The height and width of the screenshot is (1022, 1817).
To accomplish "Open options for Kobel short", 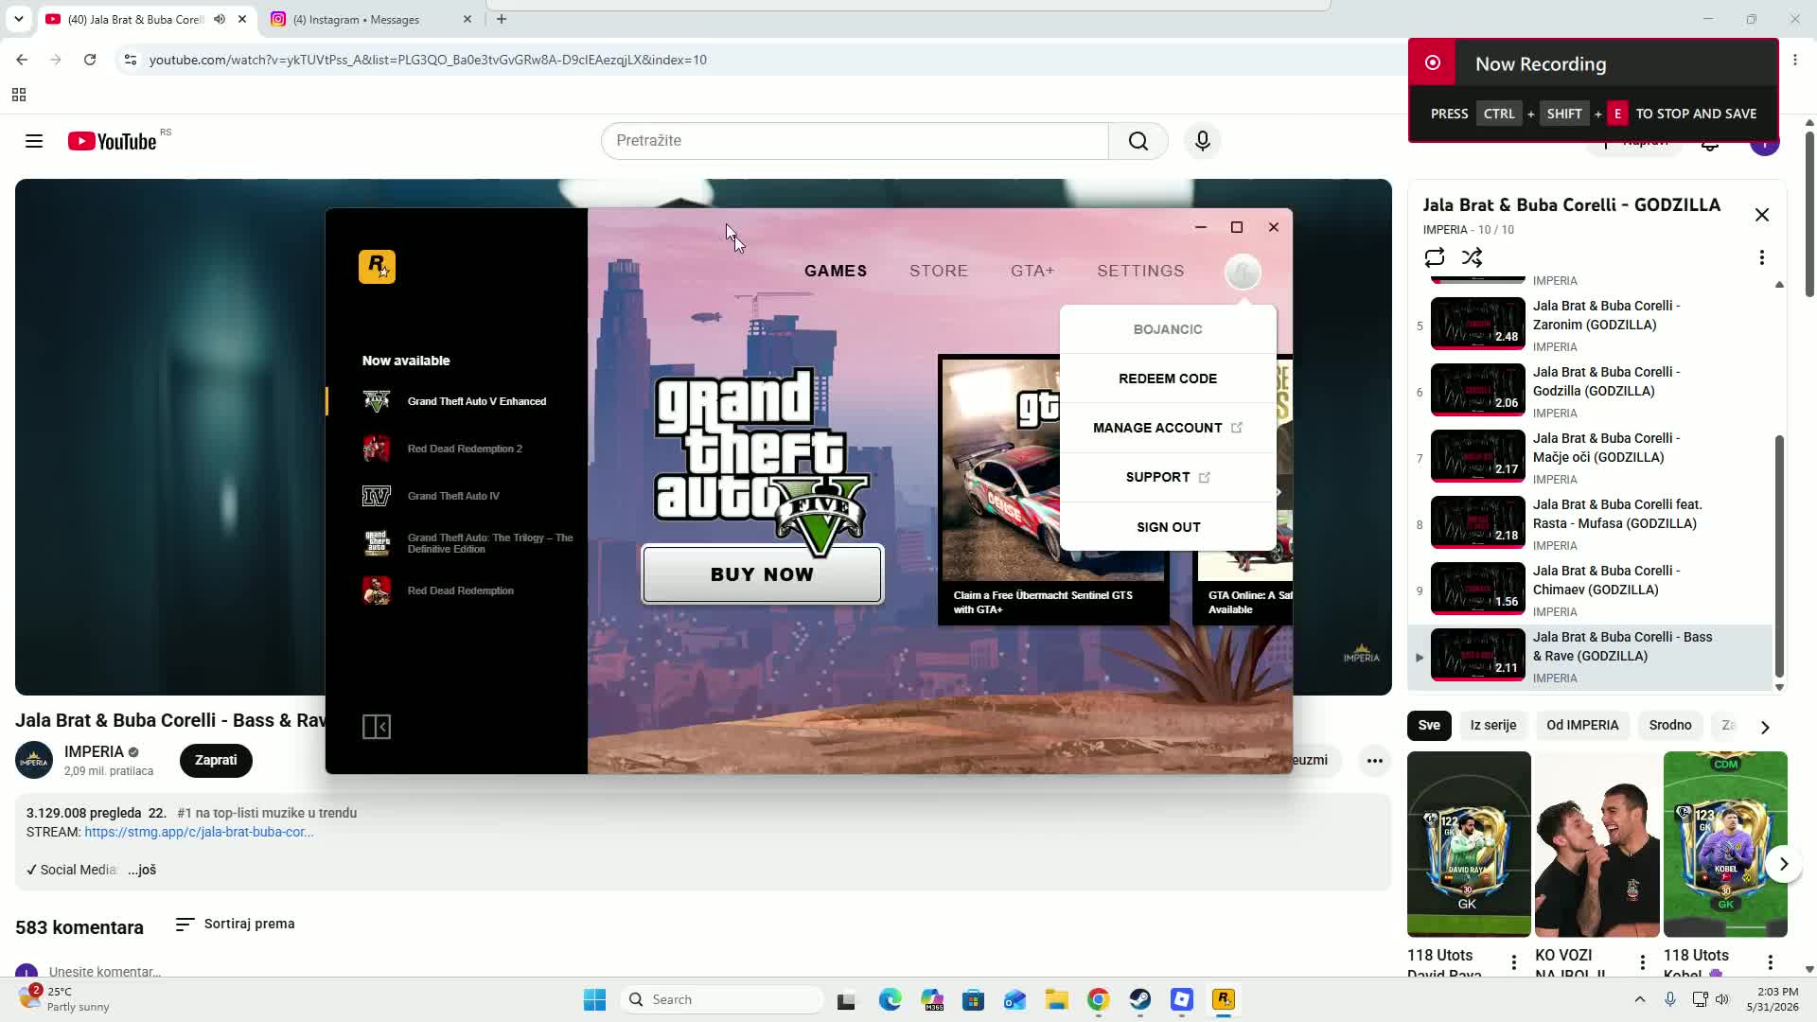I will pos(1771,962).
